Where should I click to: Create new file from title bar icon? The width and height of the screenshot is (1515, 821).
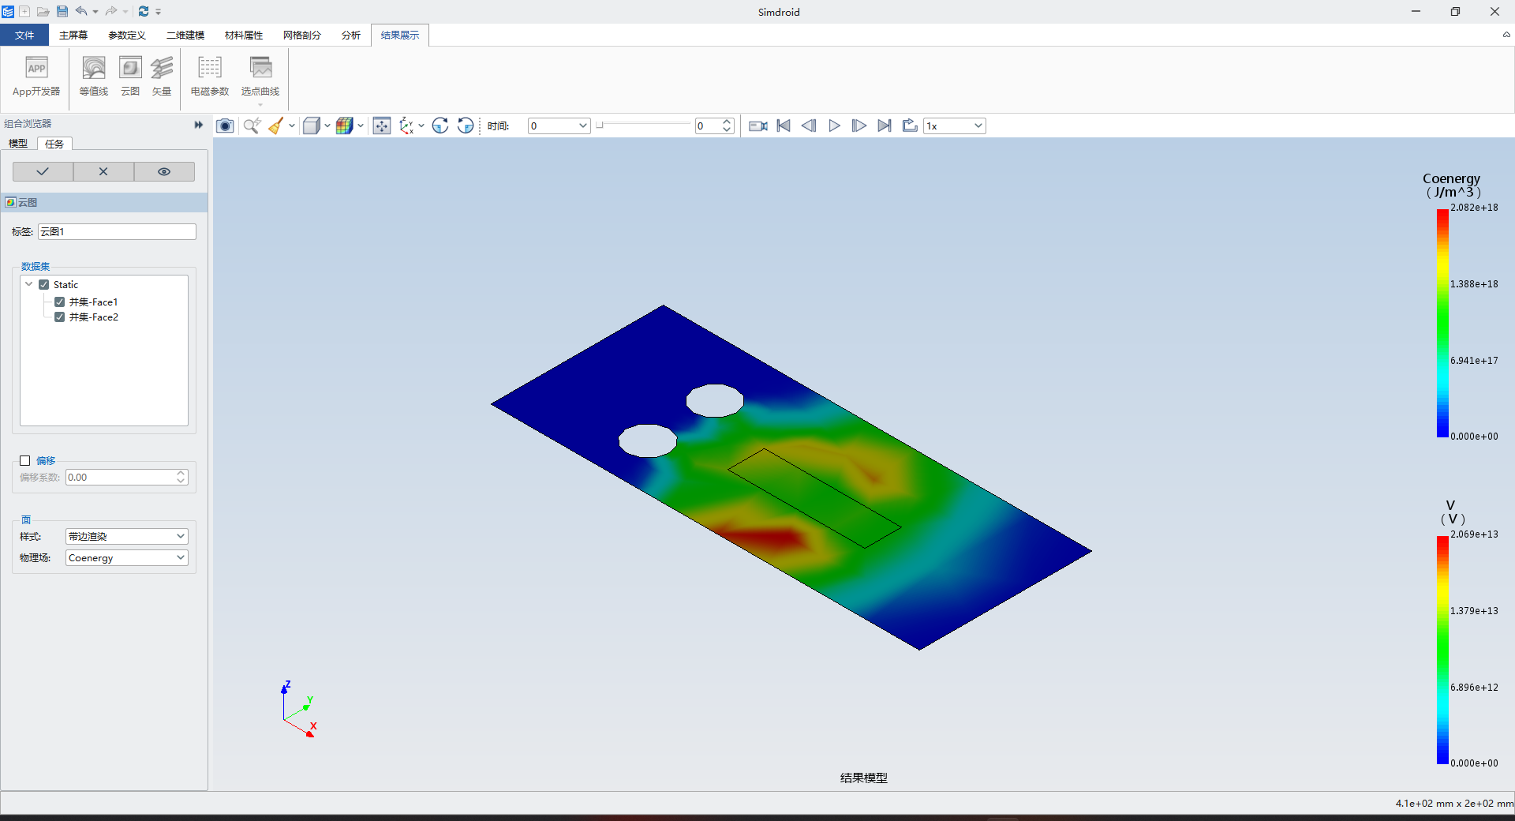pyautogui.click(x=24, y=11)
